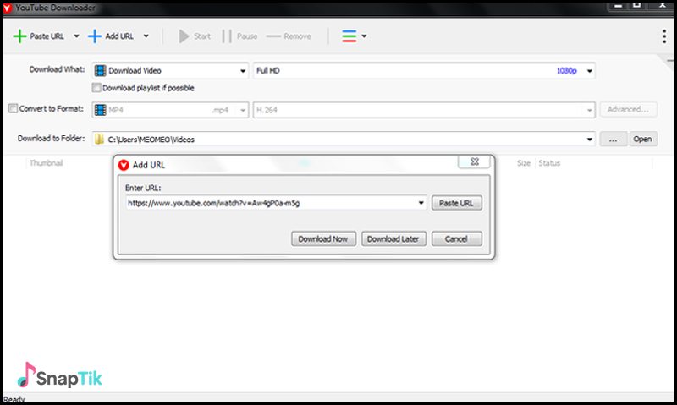Expand the Paste URL dropdown arrow
The image size is (677, 405).
(x=76, y=36)
